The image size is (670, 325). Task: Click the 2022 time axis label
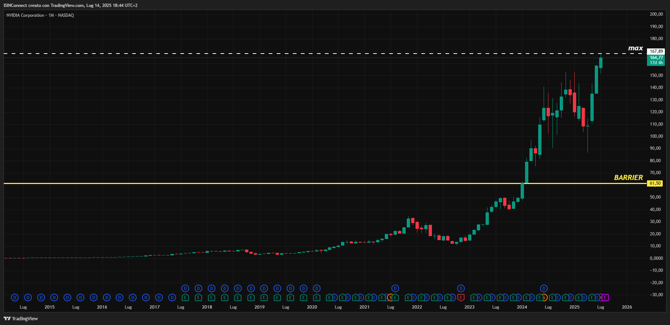[x=417, y=307]
